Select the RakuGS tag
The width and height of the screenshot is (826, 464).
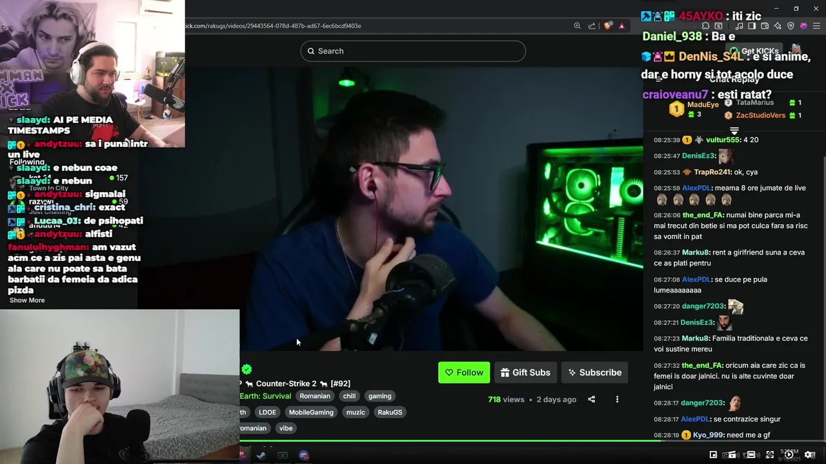(x=390, y=412)
